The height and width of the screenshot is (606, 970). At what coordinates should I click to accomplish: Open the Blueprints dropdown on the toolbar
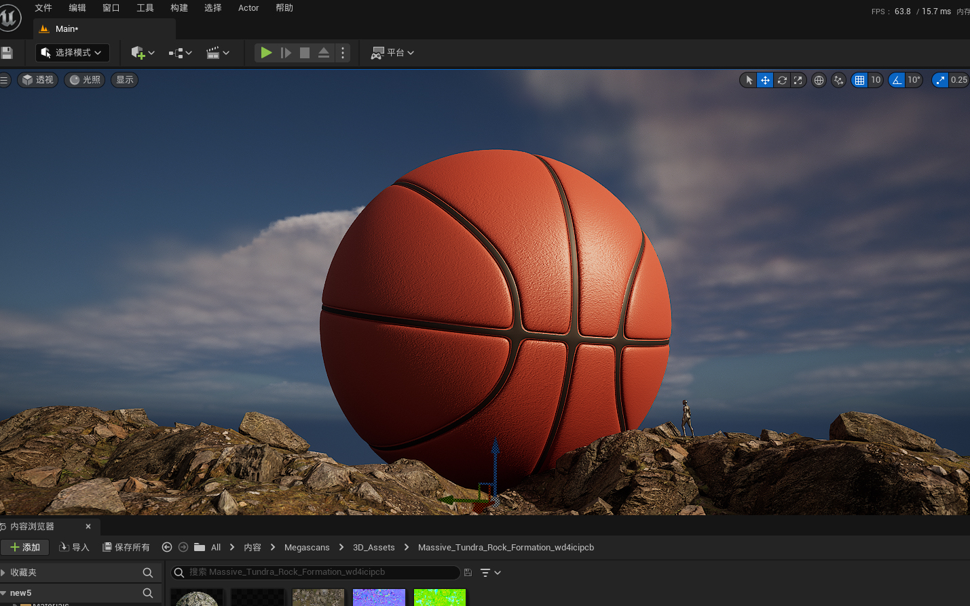[181, 53]
